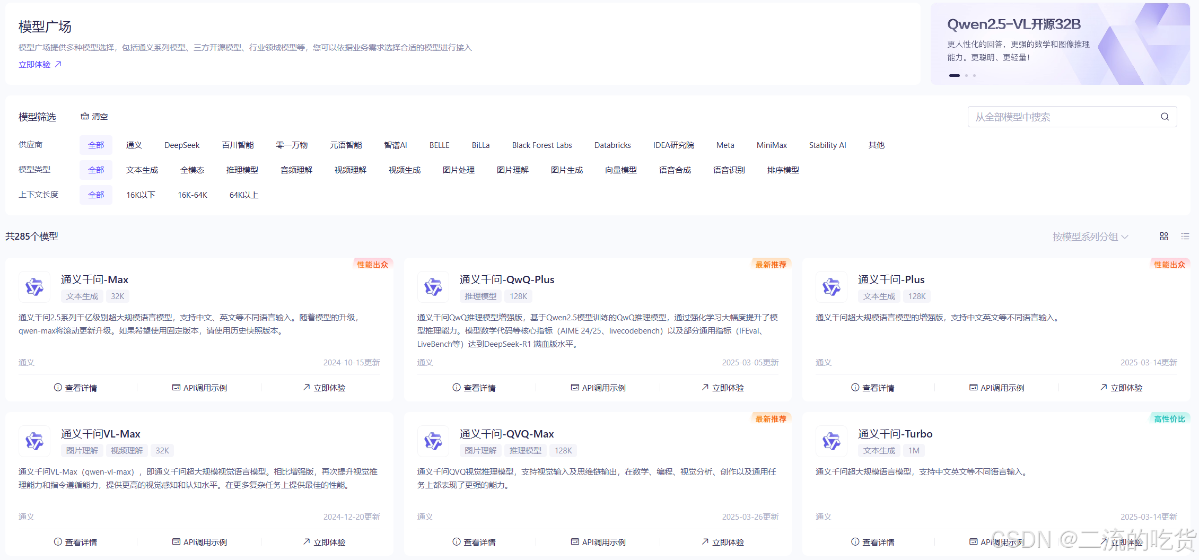Open API调用示例 for 通义千问-Max
The image size is (1199, 560).
[x=199, y=388]
